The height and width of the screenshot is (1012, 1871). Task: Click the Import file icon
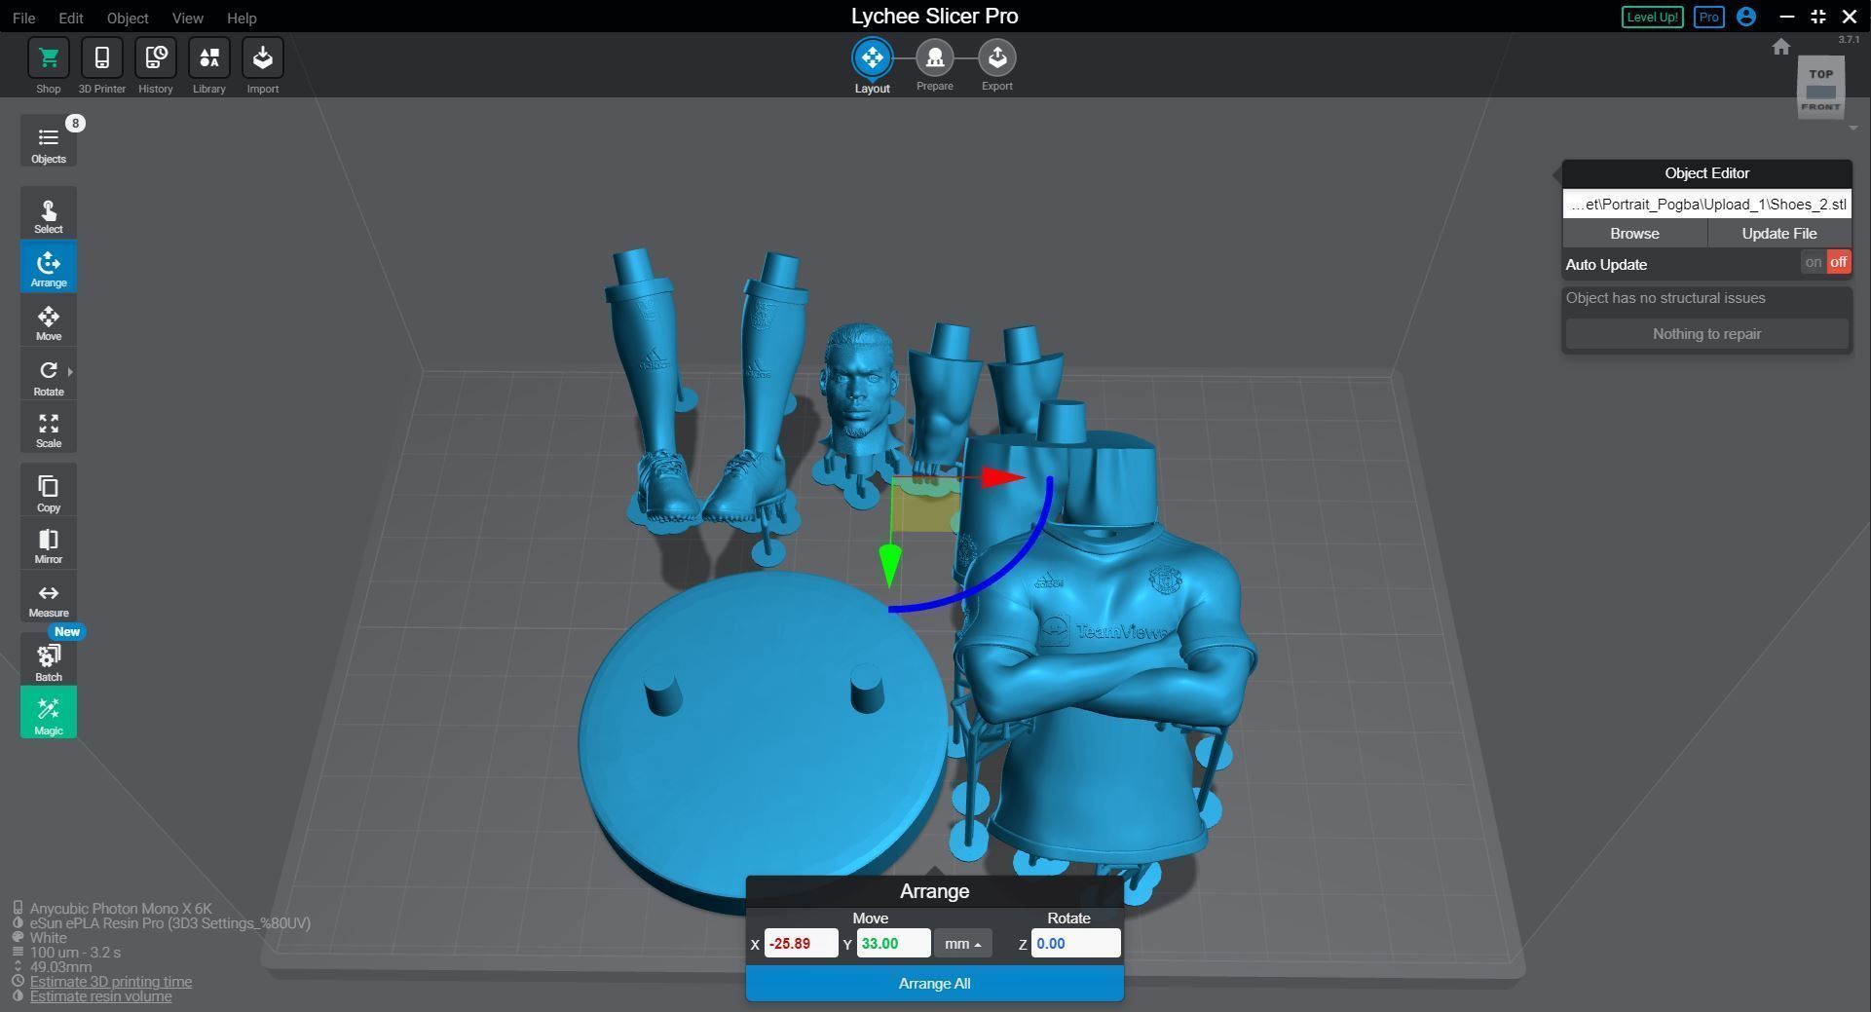click(262, 58)
